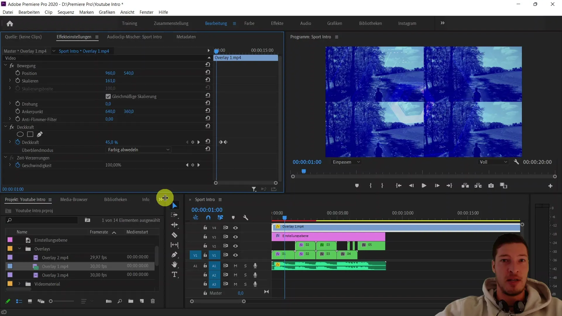Switch to Farbe workspace
The image size is (562, 316).
coord(249,23)
